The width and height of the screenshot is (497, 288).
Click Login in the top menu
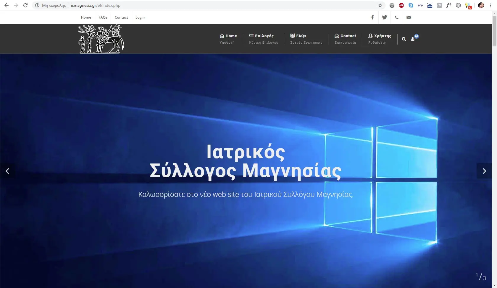tap(140, 17)
